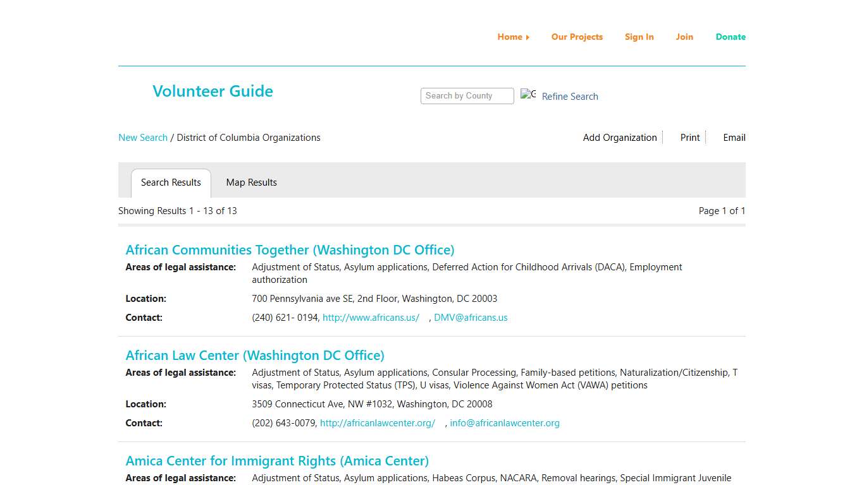Start a New Search
The height and width of the screenshot is (485, 864).
point(142,137)
